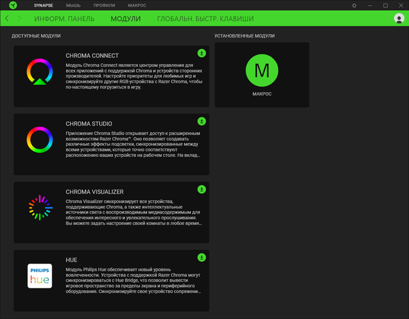409x319 pixels.
Task: Select the Информ. панель subtab
Action: coord(64,19)
